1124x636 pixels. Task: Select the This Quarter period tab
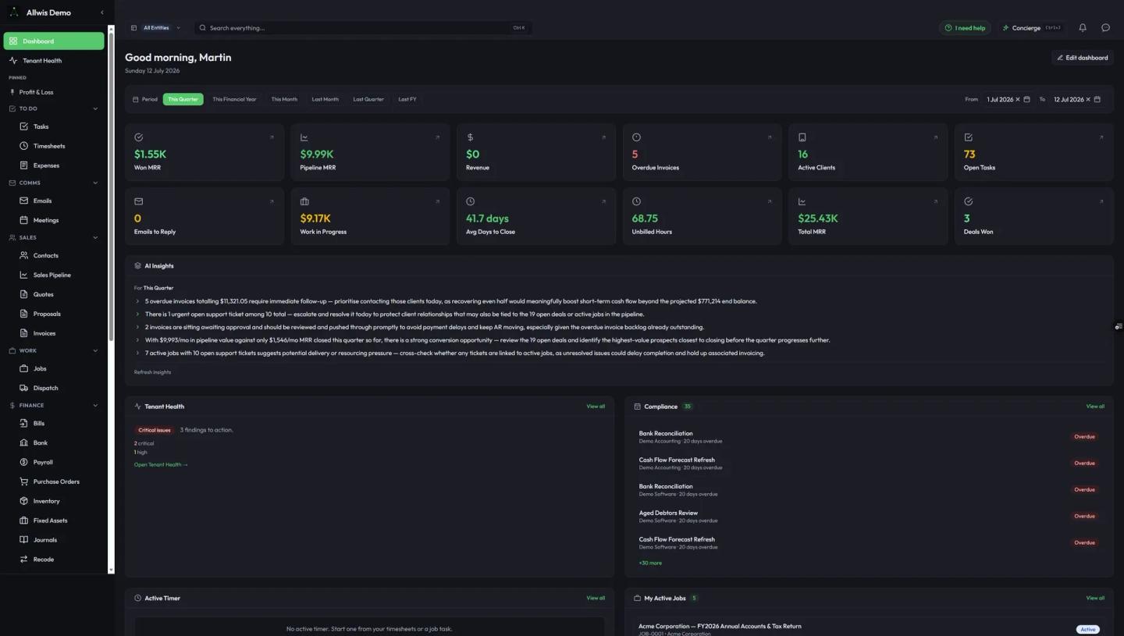coord(183,99)
